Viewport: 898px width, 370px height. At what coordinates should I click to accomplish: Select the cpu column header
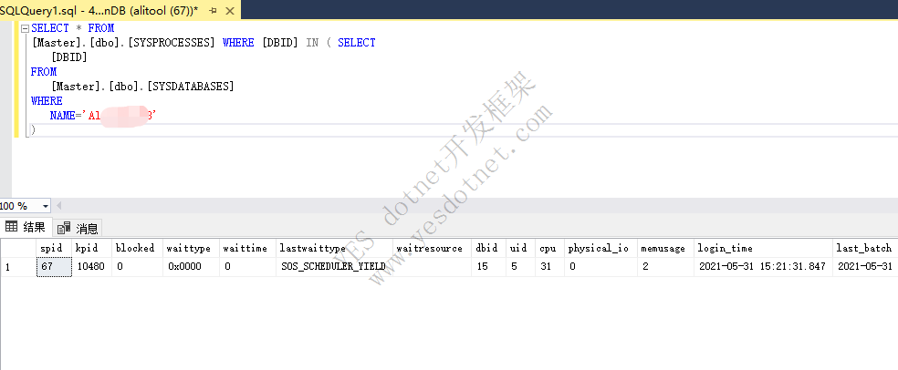pyautogui.click(x=549, y=248)
